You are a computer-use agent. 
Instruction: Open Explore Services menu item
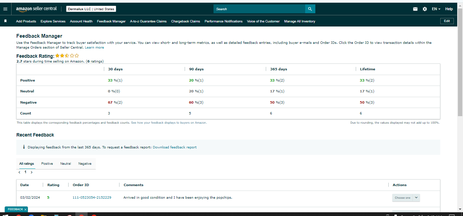click(x=53, y=21)
